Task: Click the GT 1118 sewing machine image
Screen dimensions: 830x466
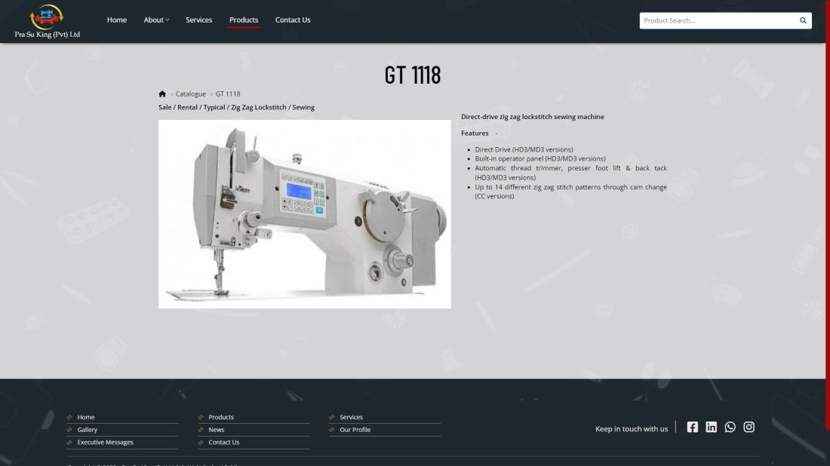Action: click(304, 214)
